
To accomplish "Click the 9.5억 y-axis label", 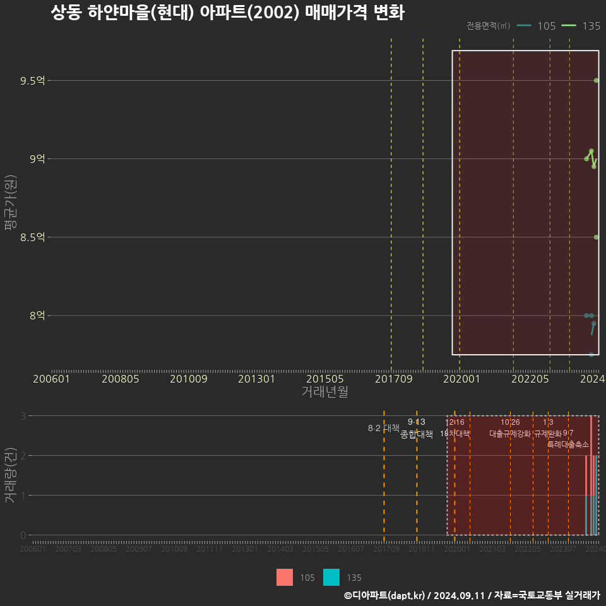I will coord(32,81).
